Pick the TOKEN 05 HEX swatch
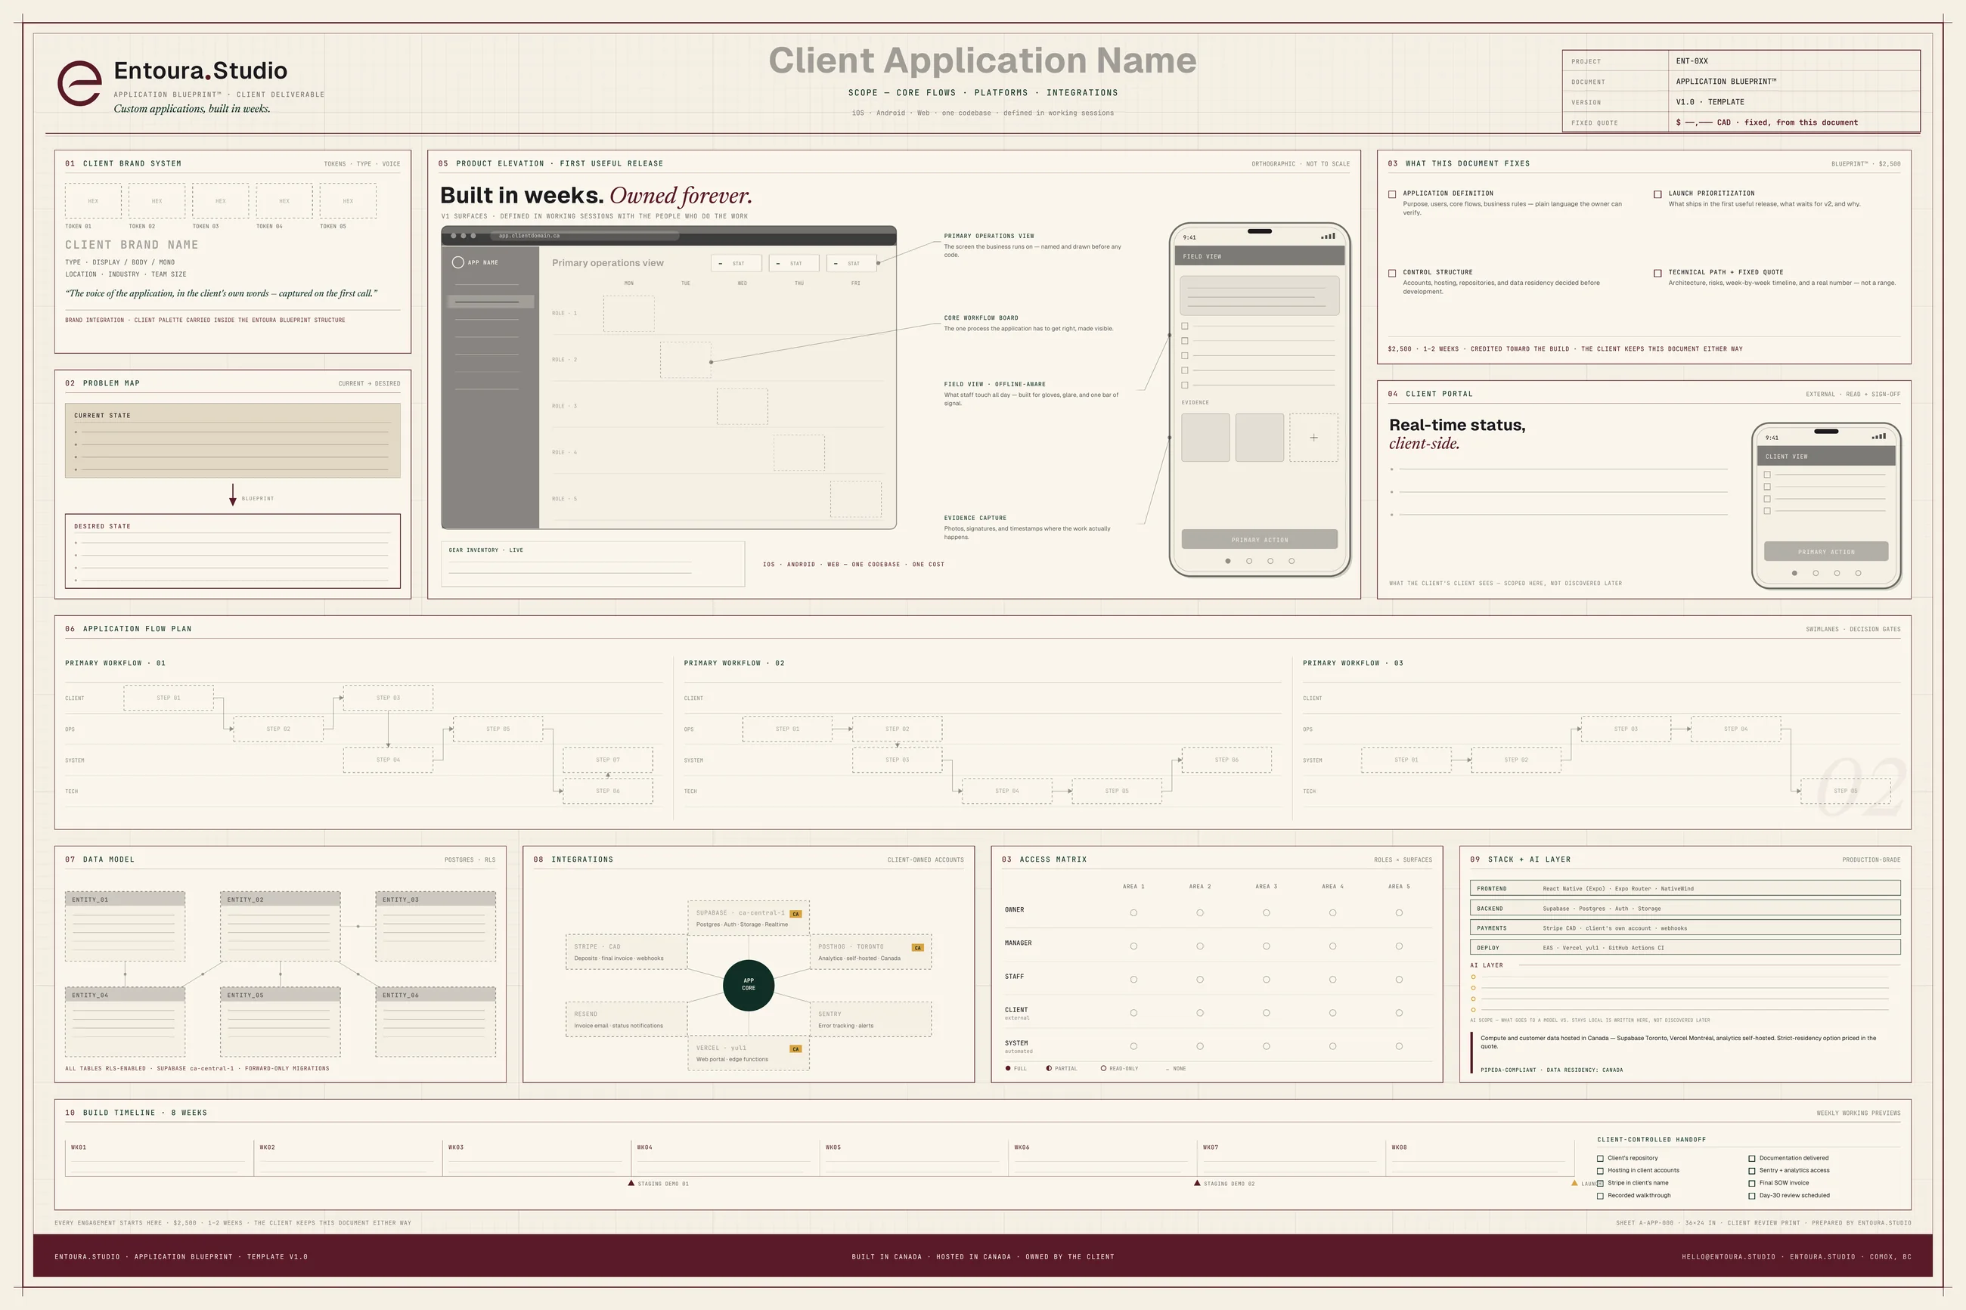Screen dimensions: 1966x1310 coord(349,201)
